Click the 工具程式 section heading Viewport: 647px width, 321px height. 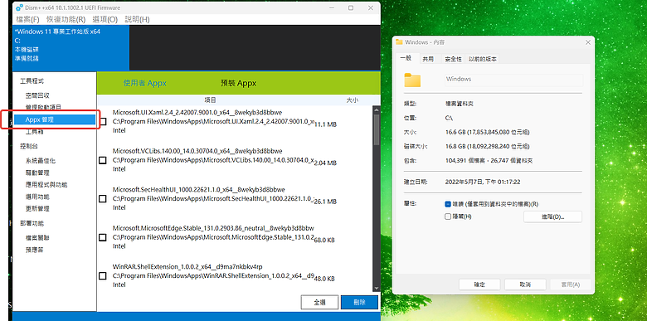click(32, 80)
